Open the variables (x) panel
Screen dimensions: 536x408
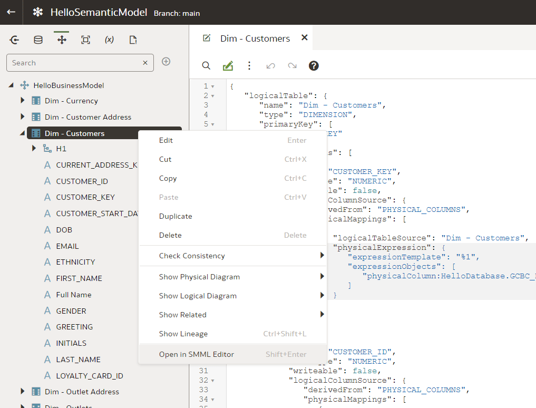coord(109,40)
